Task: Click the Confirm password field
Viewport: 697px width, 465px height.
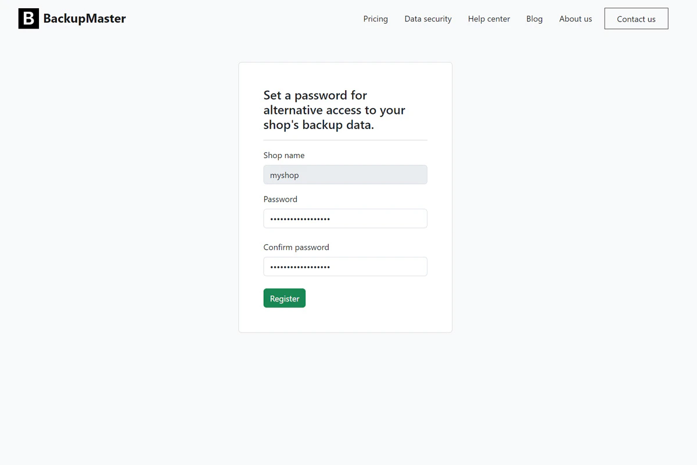Action: coord(345,266)
